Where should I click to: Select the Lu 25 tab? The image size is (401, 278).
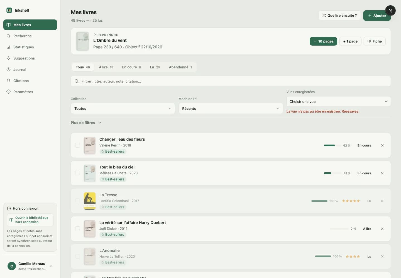[x=155, y=67]
